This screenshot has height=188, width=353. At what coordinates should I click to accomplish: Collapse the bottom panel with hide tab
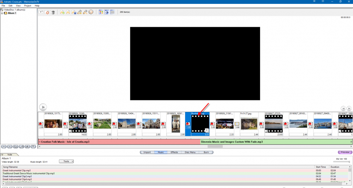pos(10,154)
